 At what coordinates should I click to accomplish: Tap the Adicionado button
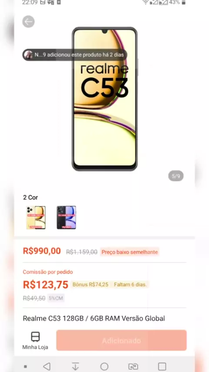(121, 340)
